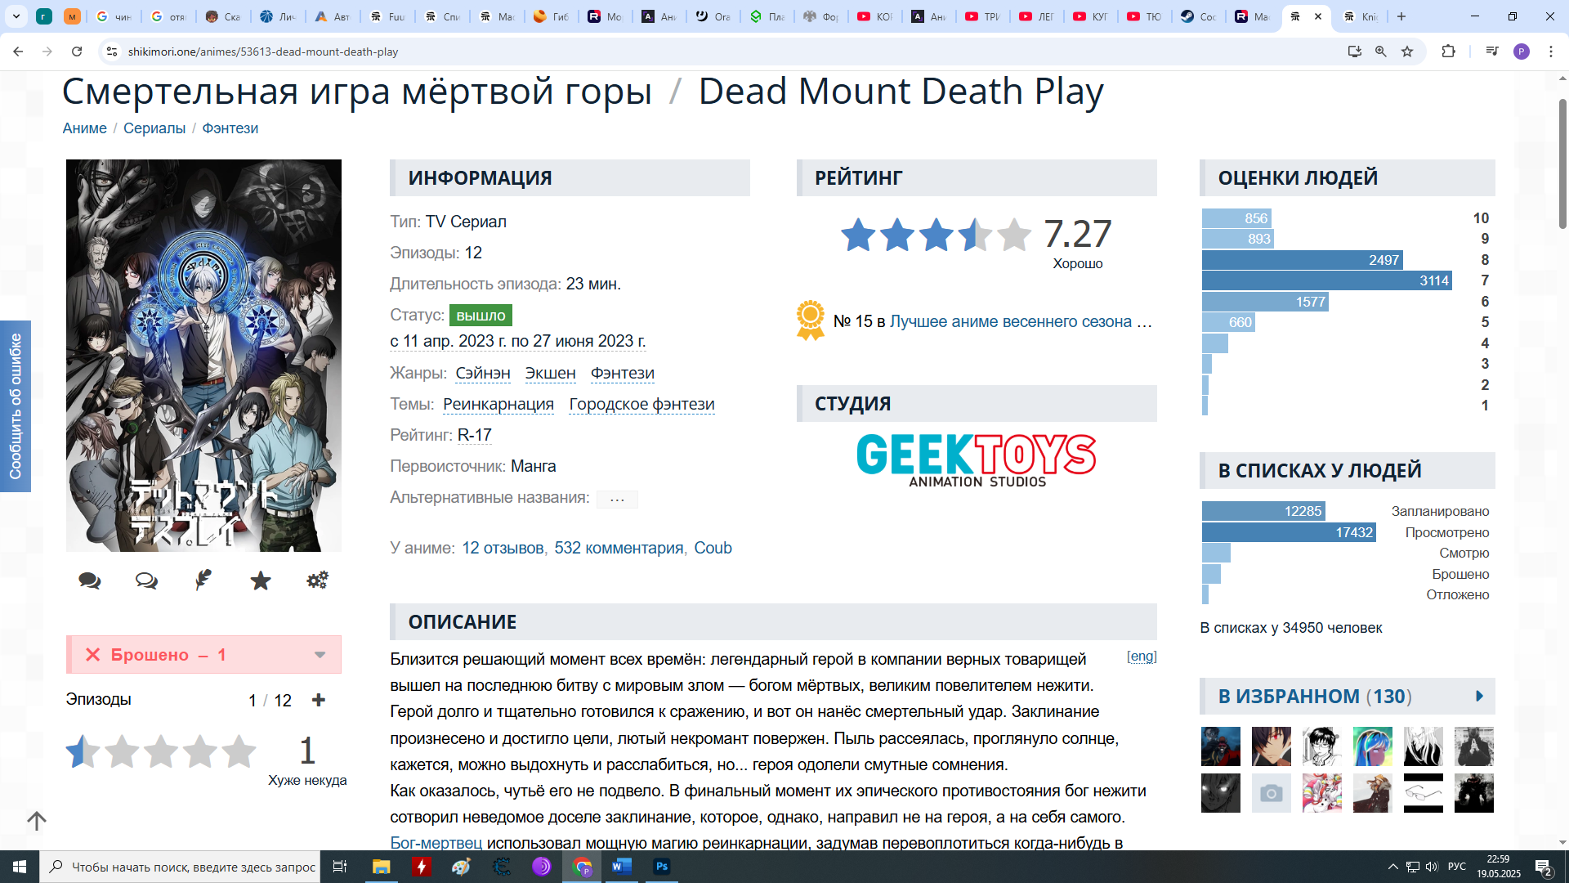Click Фэнтези breadcrumb link
The image size is (1569, 883).
230,128
